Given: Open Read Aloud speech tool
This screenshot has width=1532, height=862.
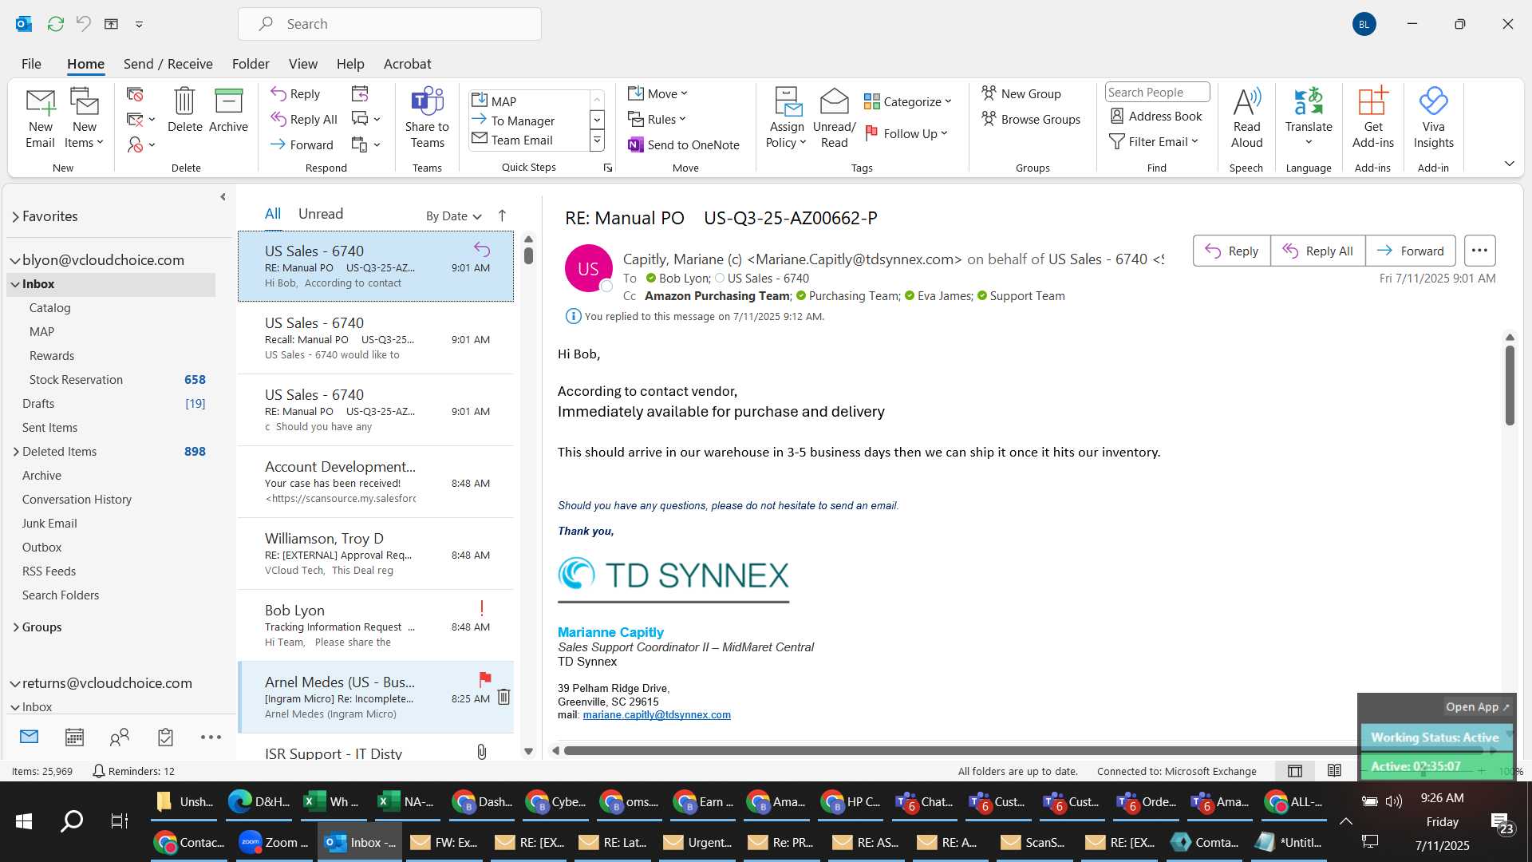Looking at the screenshot, I should coord(1246,118).
